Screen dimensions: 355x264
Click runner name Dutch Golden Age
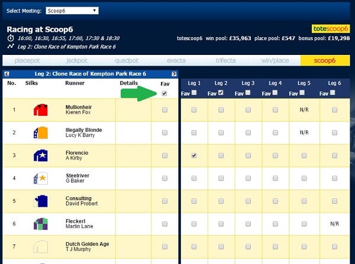click(88, 244)
